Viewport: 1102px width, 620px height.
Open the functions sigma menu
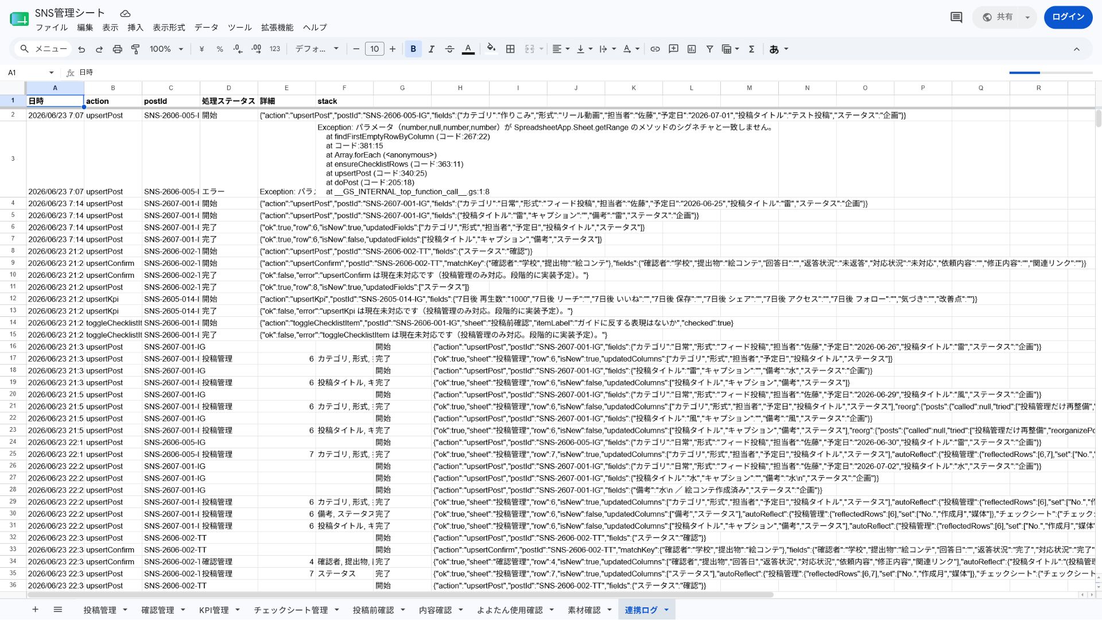click(751, 49)
